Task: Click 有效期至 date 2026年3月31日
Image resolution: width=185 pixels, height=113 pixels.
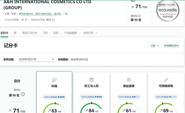Action: pos(79,59)
